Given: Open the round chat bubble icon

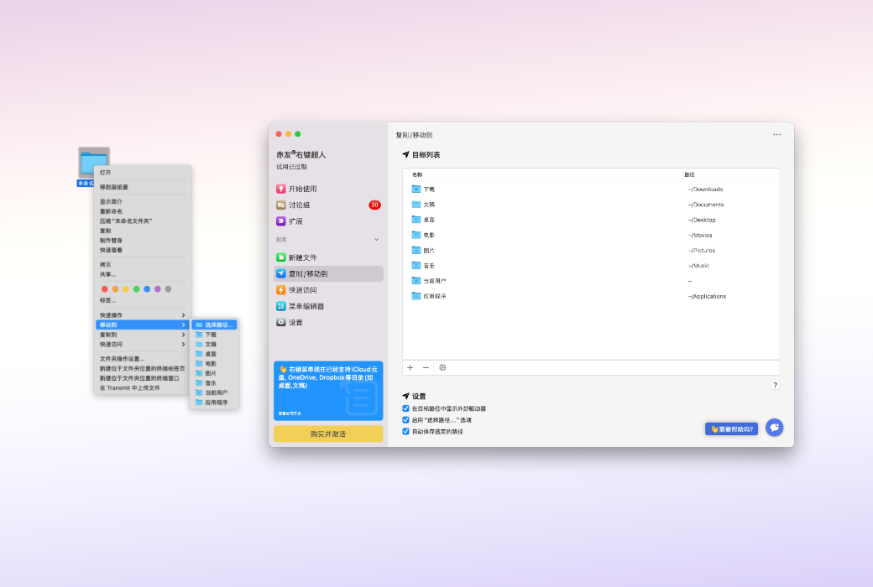Looking at the screenshot, I should (775, 427).
